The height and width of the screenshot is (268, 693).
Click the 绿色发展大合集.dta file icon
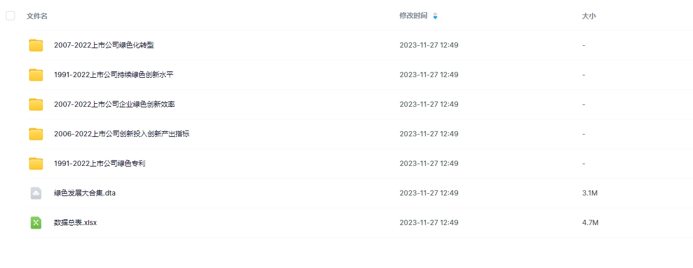[36, 193]
